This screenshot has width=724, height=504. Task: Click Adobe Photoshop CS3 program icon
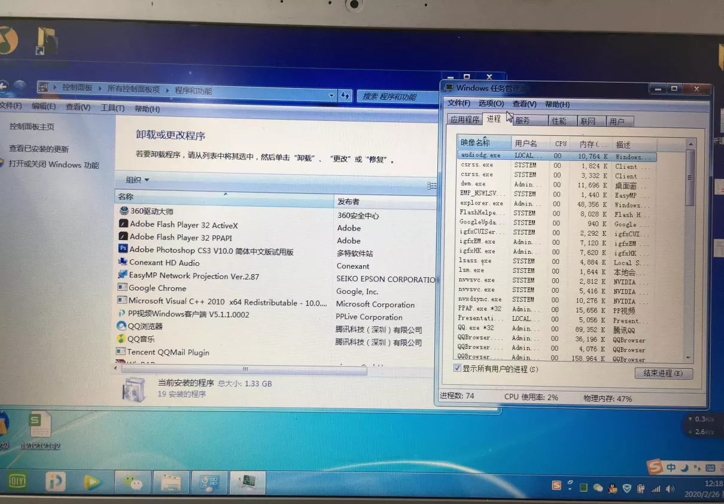[123, 249]
